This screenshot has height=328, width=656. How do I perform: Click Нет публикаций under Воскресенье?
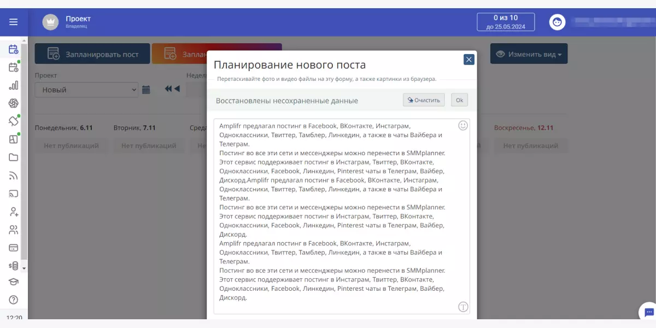(x=531, y=146)
